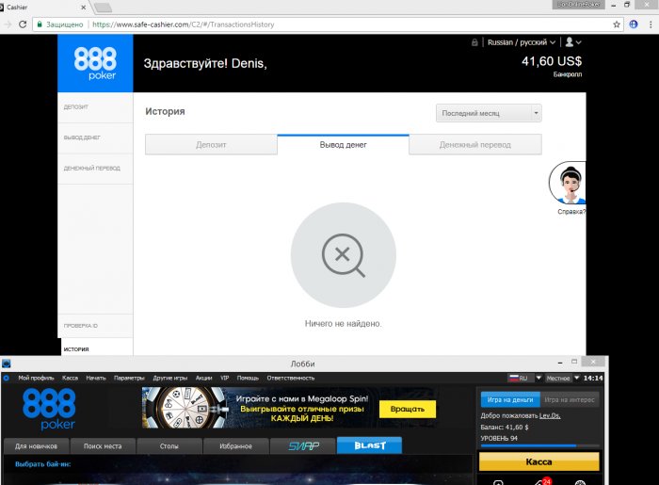Select the BLAST lobby tab
659x485 pixels.
369,445
